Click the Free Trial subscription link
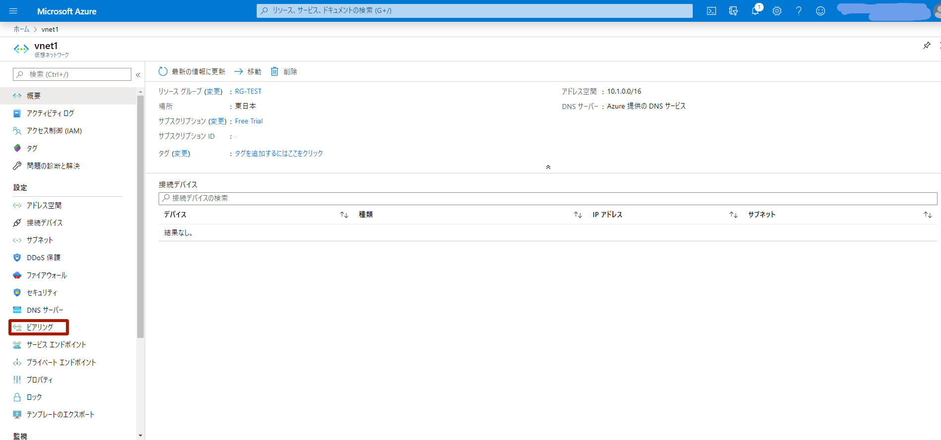The width and height of the screenshot is (941, 440). (249, 121)
